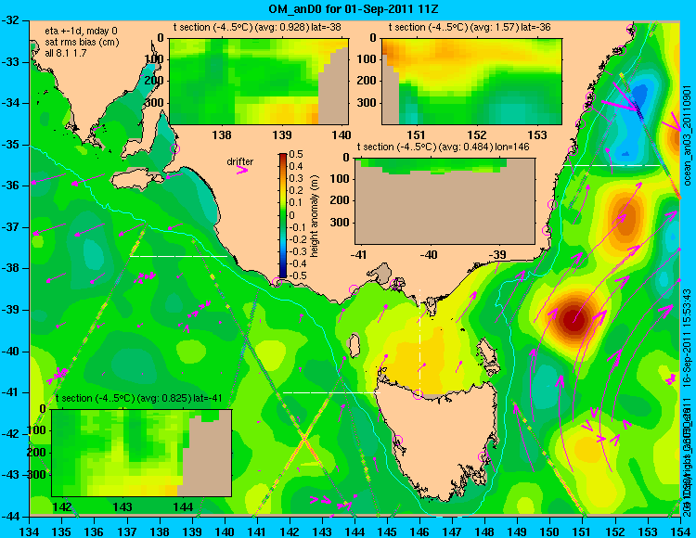Click the crossing satellite tracks near 142.5E 42S

[303, 439]
